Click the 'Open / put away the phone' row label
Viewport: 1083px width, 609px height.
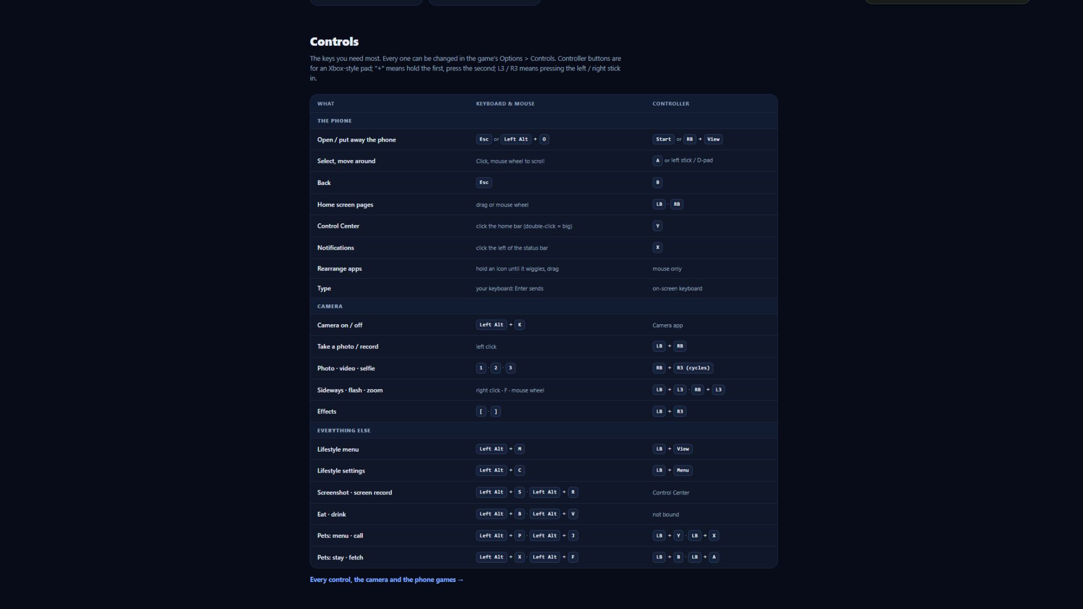coord(356,140)
